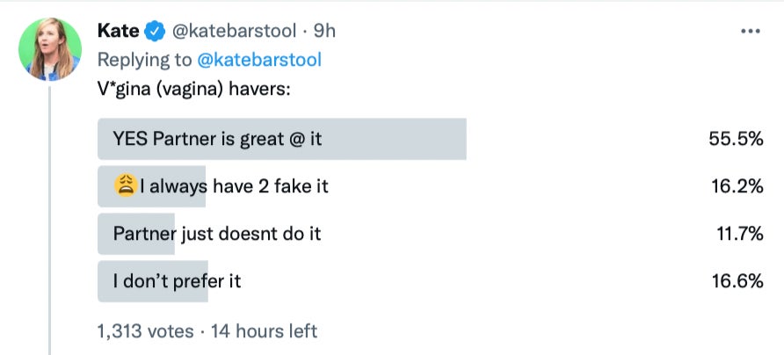
Task: Click the "1,313 votes" count
Action: point(144,331)
